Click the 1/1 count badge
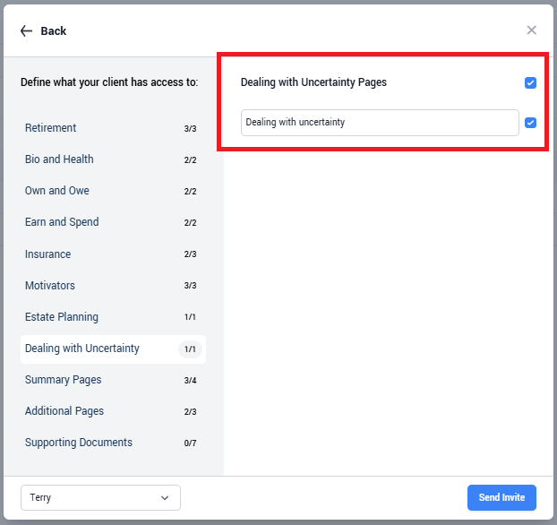 pyautogui.click(x=190, y=349)
